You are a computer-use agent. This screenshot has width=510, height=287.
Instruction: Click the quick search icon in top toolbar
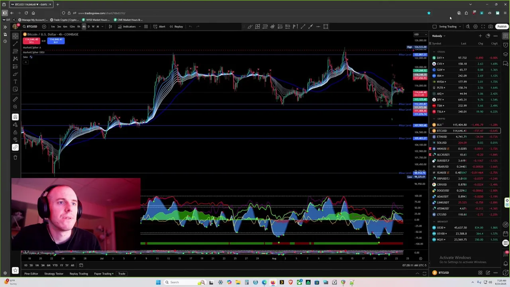click(468, 27)
